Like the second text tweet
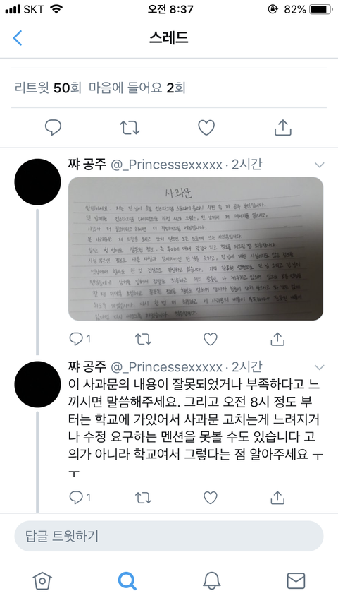The height and width of the screenshot is (603, 338). (x=211, y=498)
